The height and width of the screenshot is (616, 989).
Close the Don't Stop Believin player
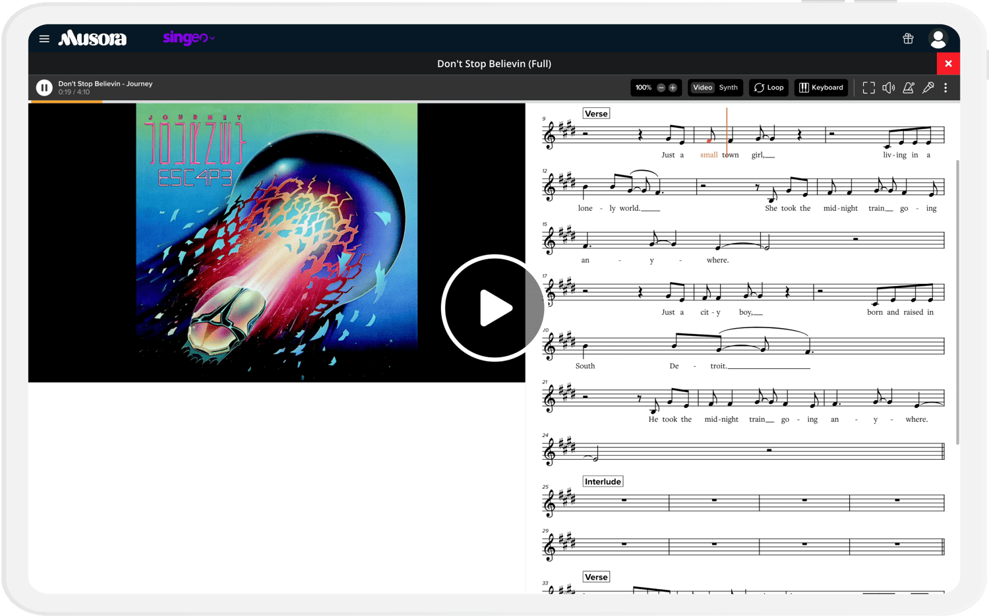[x=948, y=63]
